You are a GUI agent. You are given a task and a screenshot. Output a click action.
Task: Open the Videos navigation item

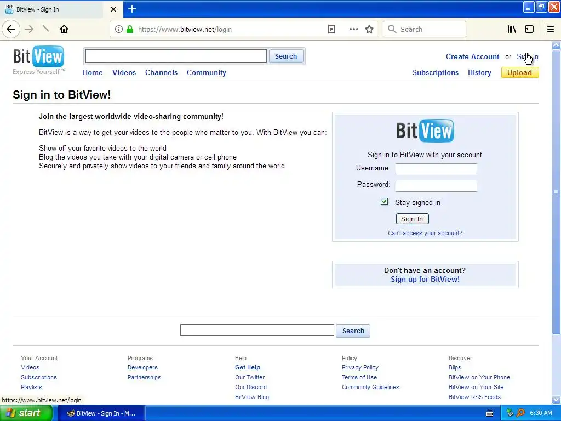click(124, 72)
